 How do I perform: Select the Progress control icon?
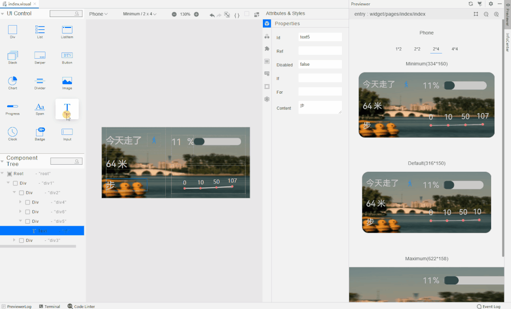[12, 106]
